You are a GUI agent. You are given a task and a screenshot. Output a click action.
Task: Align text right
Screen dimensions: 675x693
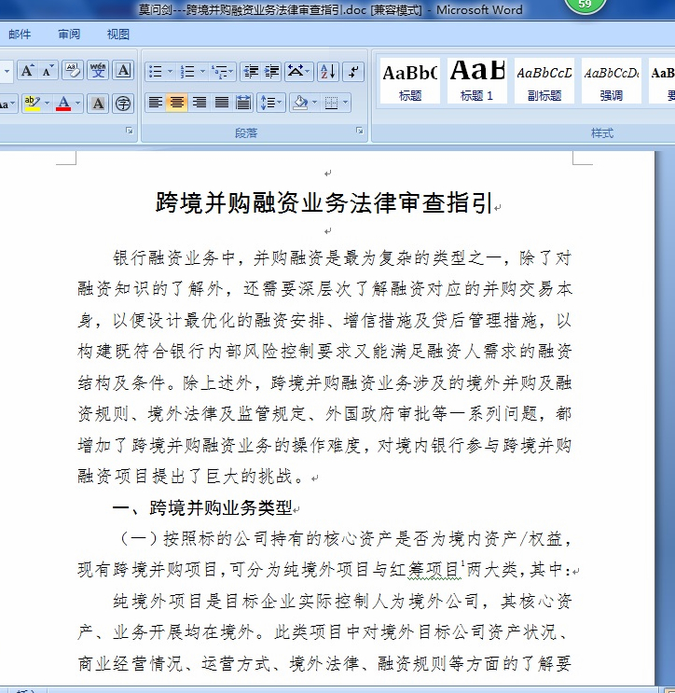point(200,103)
